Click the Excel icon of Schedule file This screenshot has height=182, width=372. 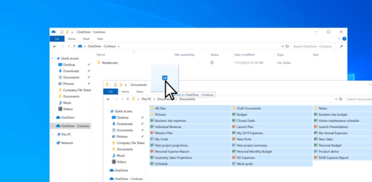[152, 164]
